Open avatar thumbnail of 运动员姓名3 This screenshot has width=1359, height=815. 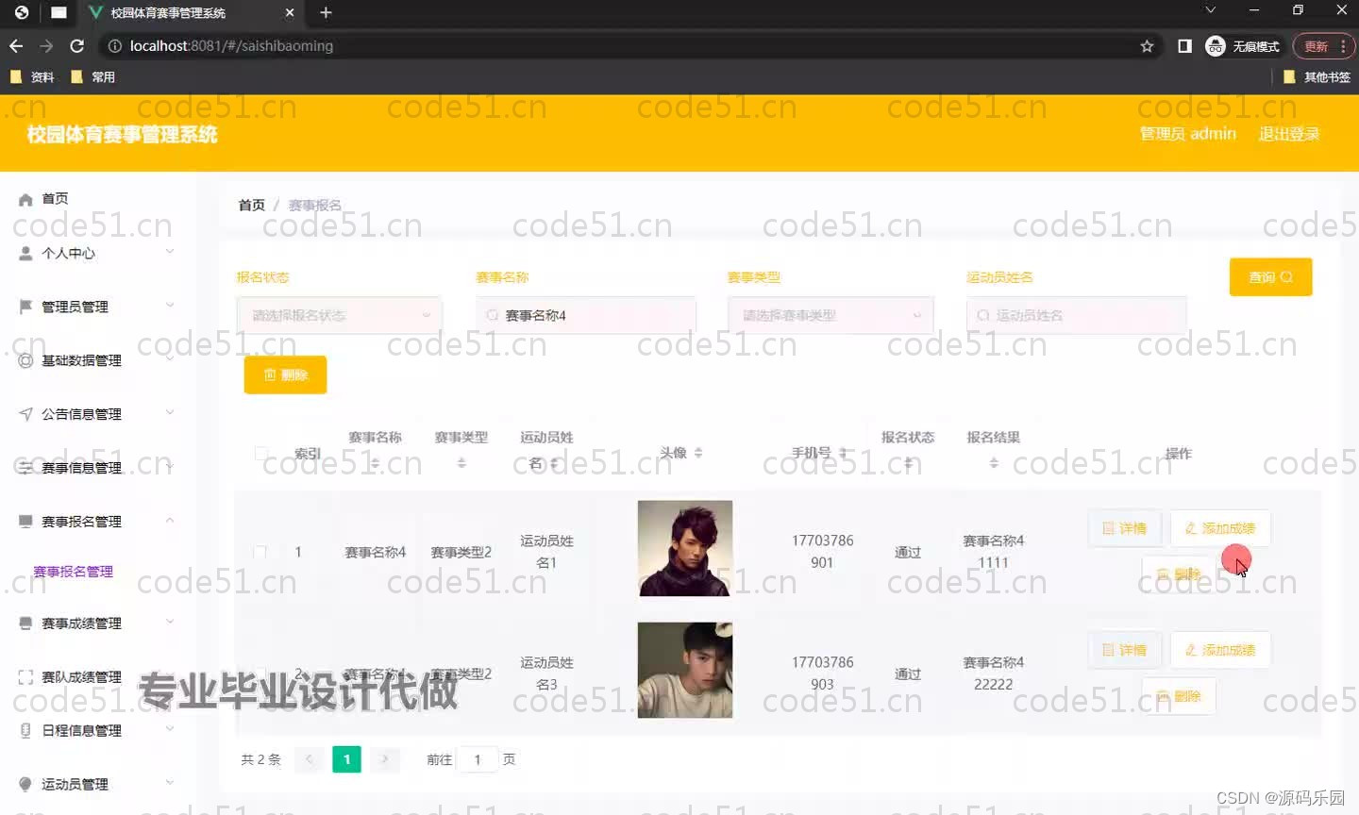(x=685, y=670)
